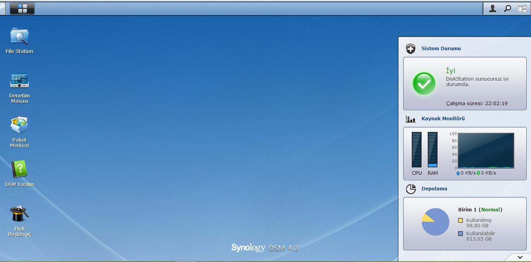Open search with the magnifier icon
Image resolution: width=531 pixels, height=262 pixels.
507,9
